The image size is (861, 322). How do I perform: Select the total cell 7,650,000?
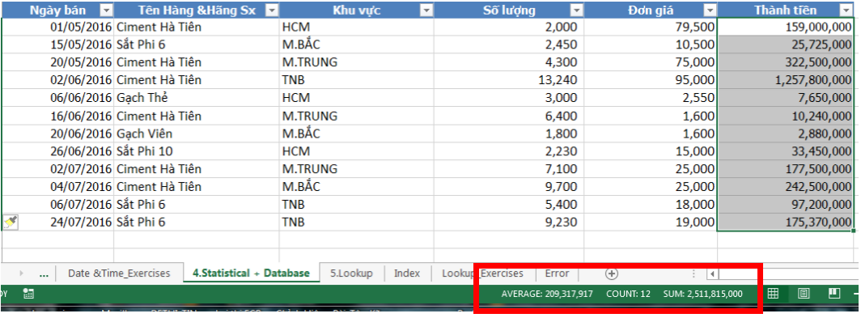click(x=786, y=98)
